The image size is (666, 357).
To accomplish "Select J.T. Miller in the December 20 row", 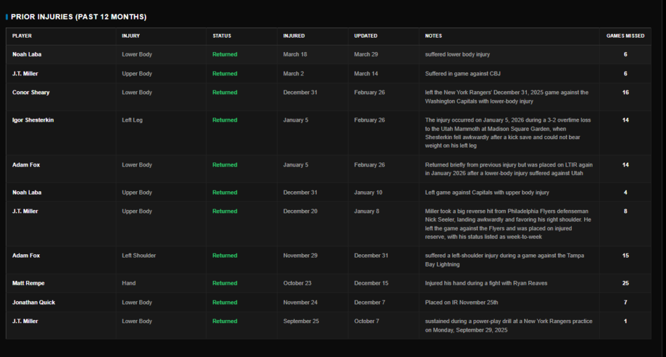I will point(25,211).
